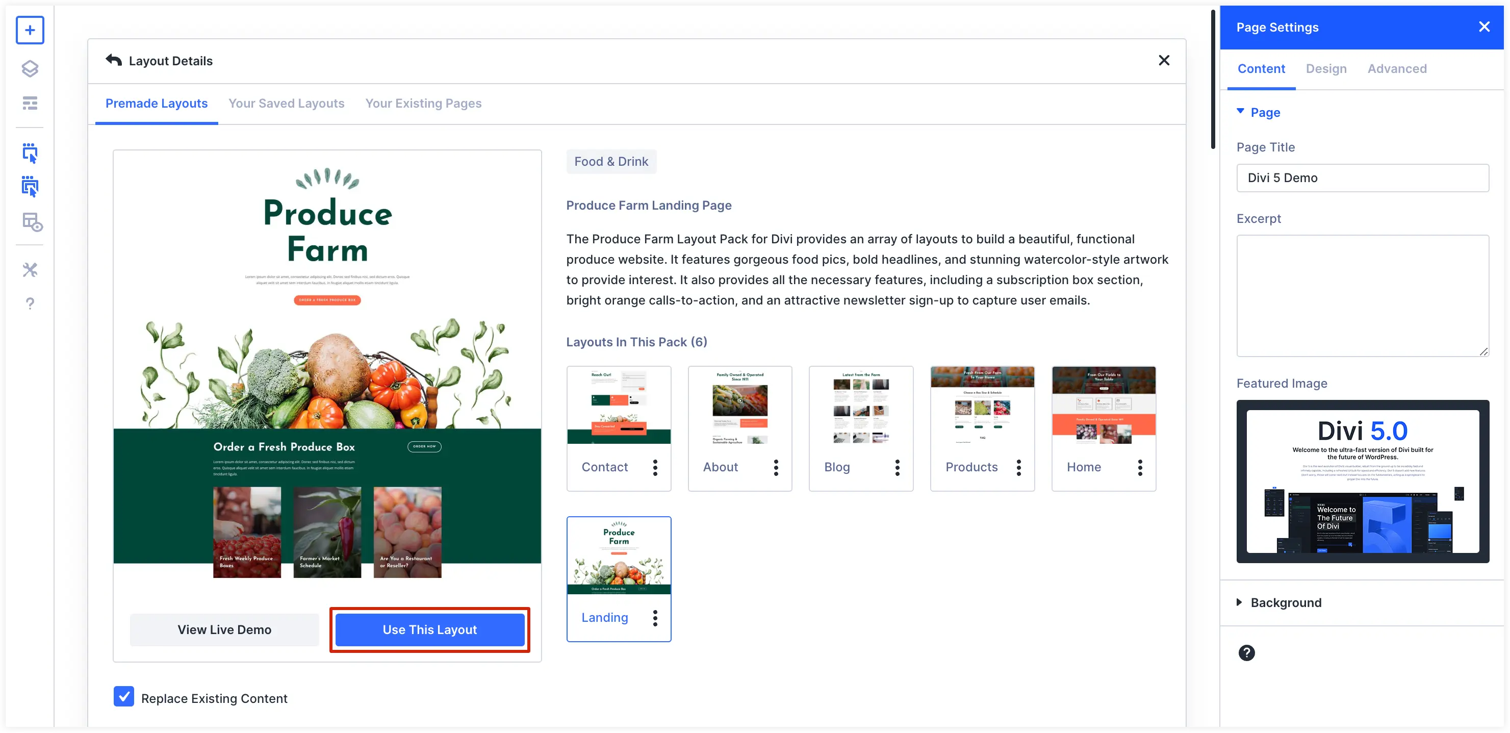Expand the Background section
This screenshot has height=733, width=1510.
pos(1285,601)
